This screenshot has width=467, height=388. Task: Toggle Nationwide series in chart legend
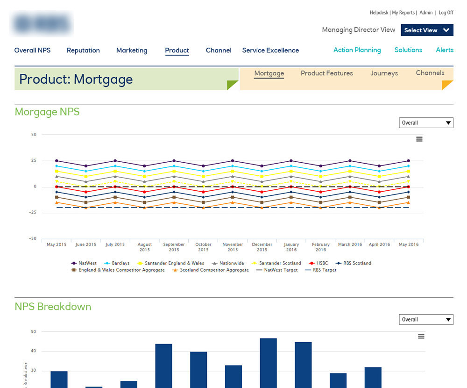228,263
